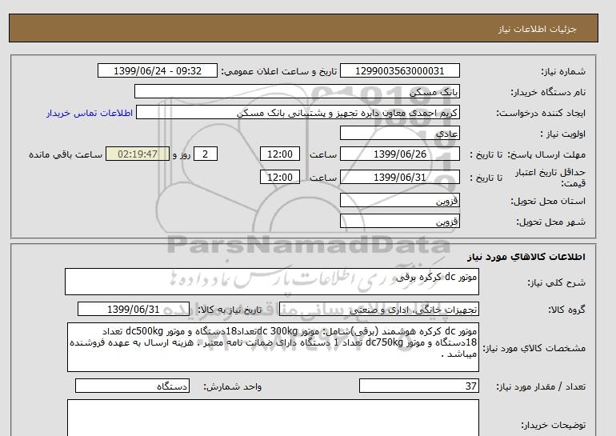Click the label نام دستگاه خریدار
Image resolution: width=616 pixels, height=436 pixels.
click(x=548, y=92)
